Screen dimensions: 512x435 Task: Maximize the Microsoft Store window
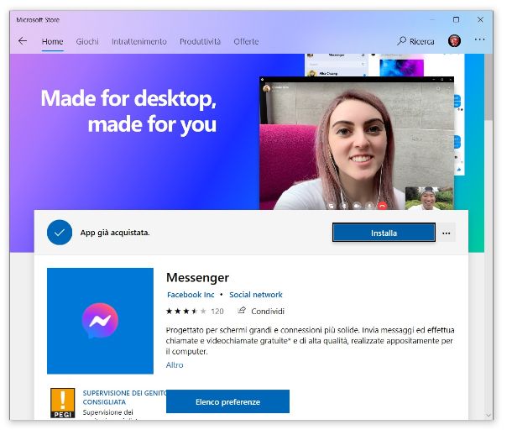pos(456,19)
